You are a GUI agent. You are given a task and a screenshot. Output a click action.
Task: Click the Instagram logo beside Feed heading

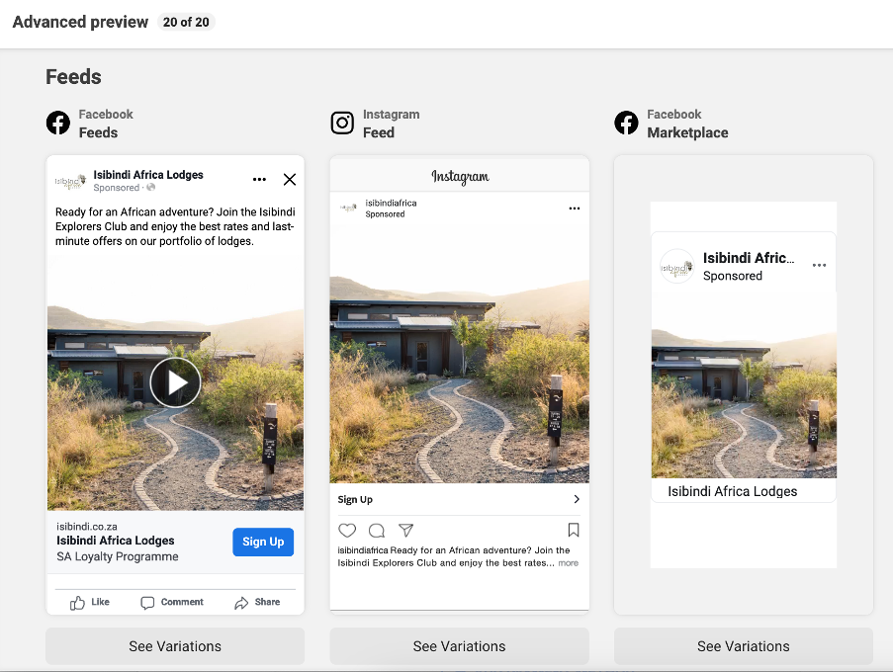coord(342,123)
